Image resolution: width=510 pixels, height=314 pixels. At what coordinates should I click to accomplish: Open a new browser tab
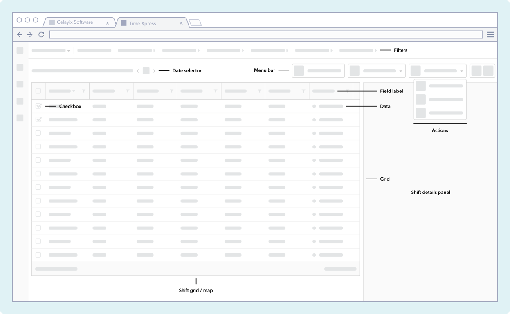pyautogui.click(x=195, y=22)
